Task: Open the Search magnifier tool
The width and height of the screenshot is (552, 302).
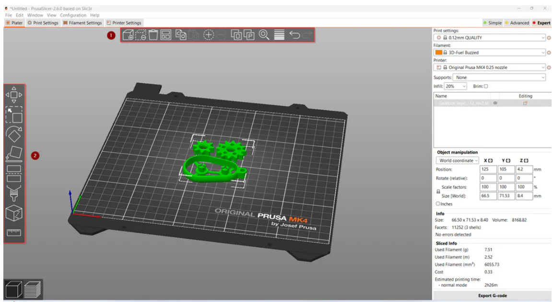Action: (x=264, y=35)
